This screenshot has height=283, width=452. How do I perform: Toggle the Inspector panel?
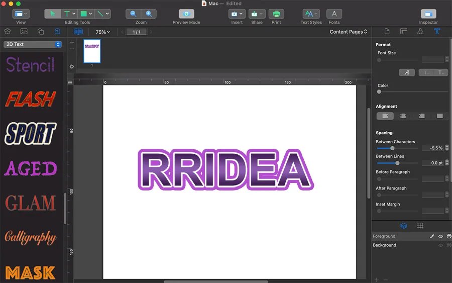click(x=428, y=14)
